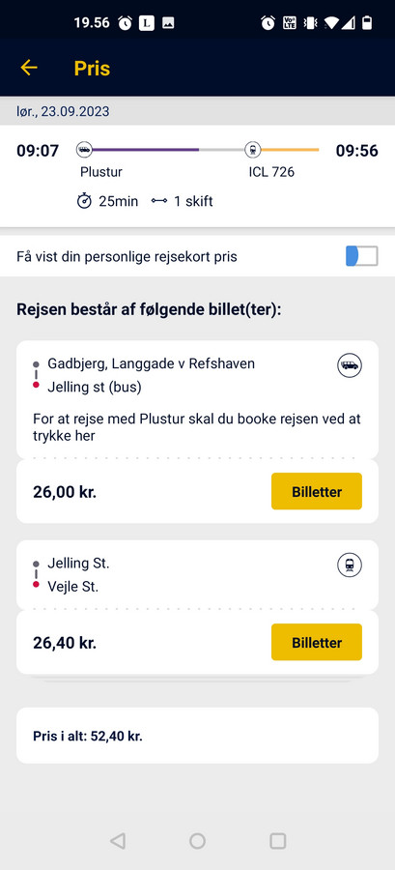Tap the train icon in Jelling card
The height and width of the screenshot is (870, 395).
tap(350, 565)
